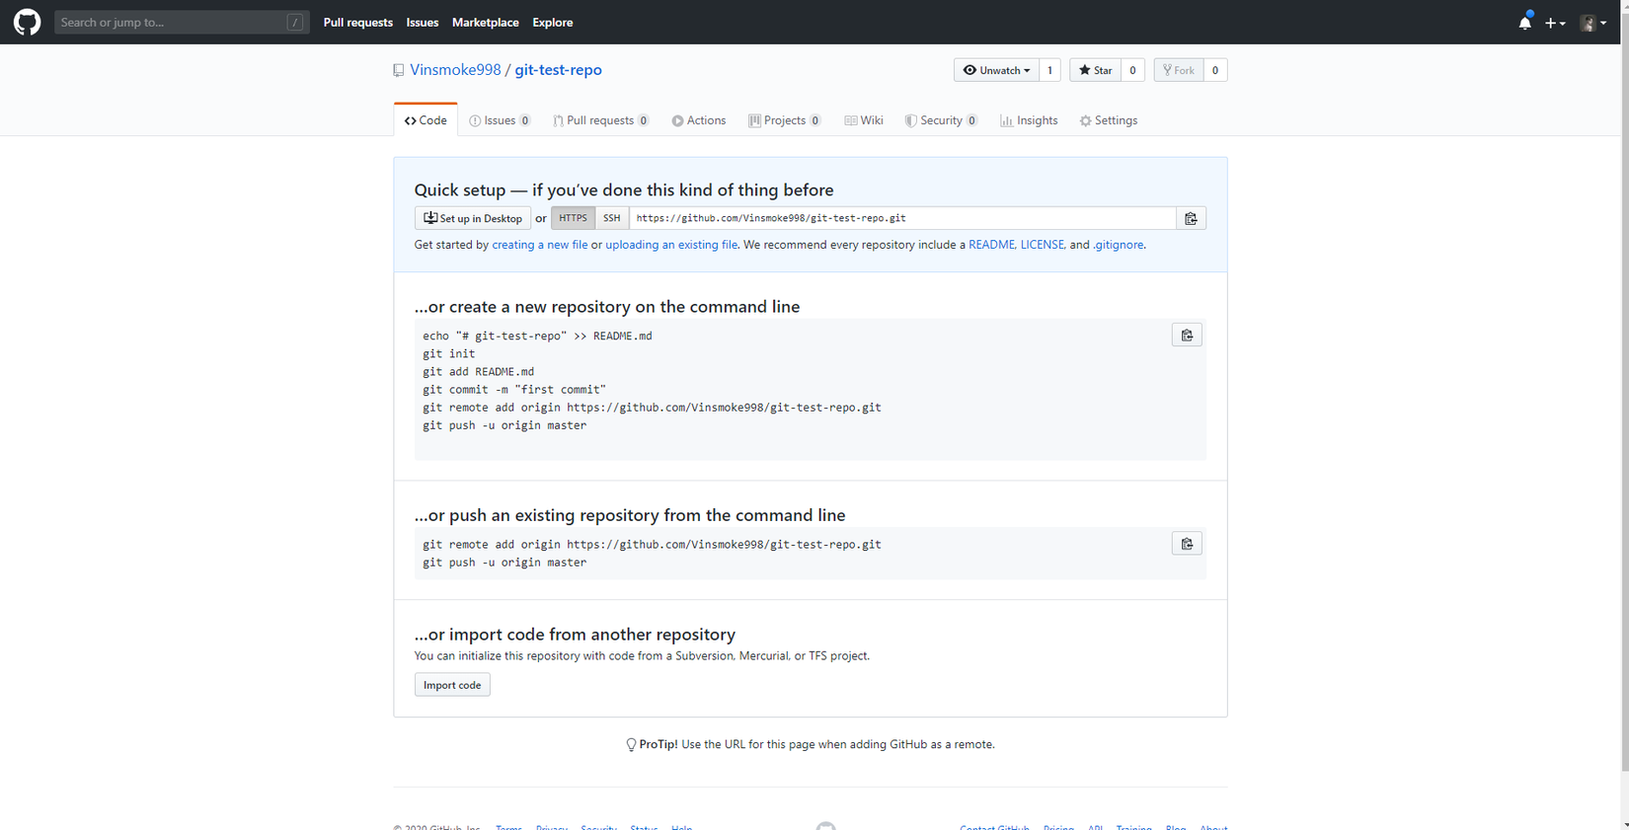Image resolution: width=1629 pixels, height=830 pixels.
Task: Switch to the Issues tab
Action: pos(500,120)
